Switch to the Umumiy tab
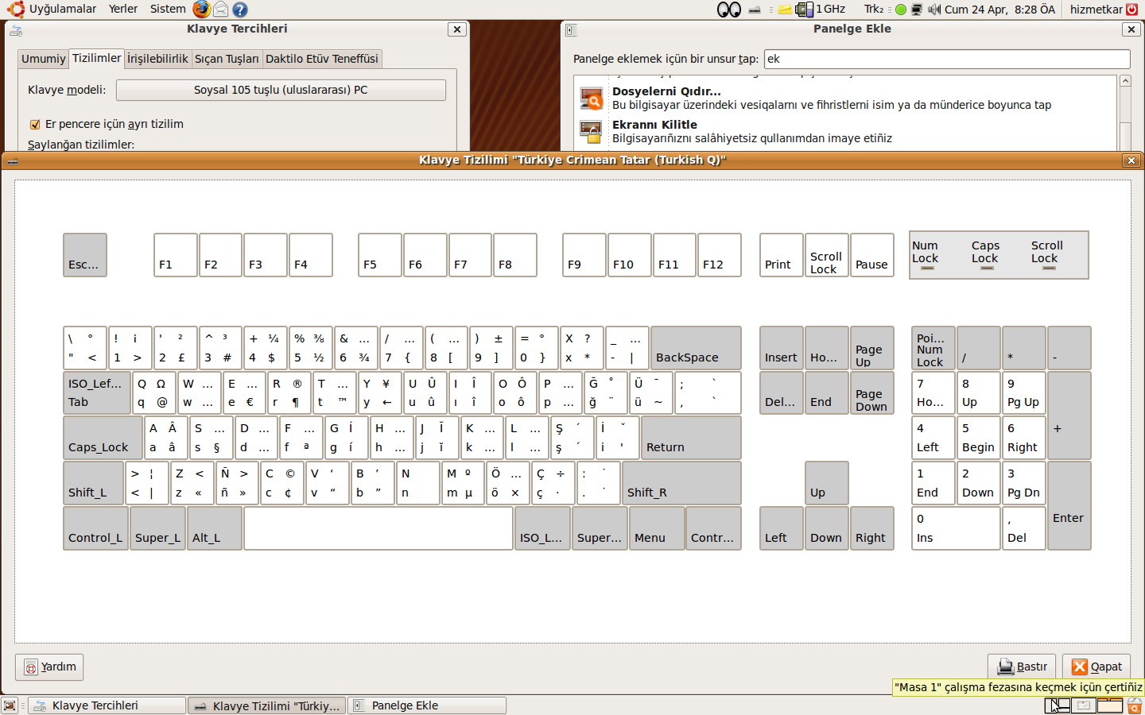Image resolution: width=1145 pixels, height=715 pixels. coord(43,59)
